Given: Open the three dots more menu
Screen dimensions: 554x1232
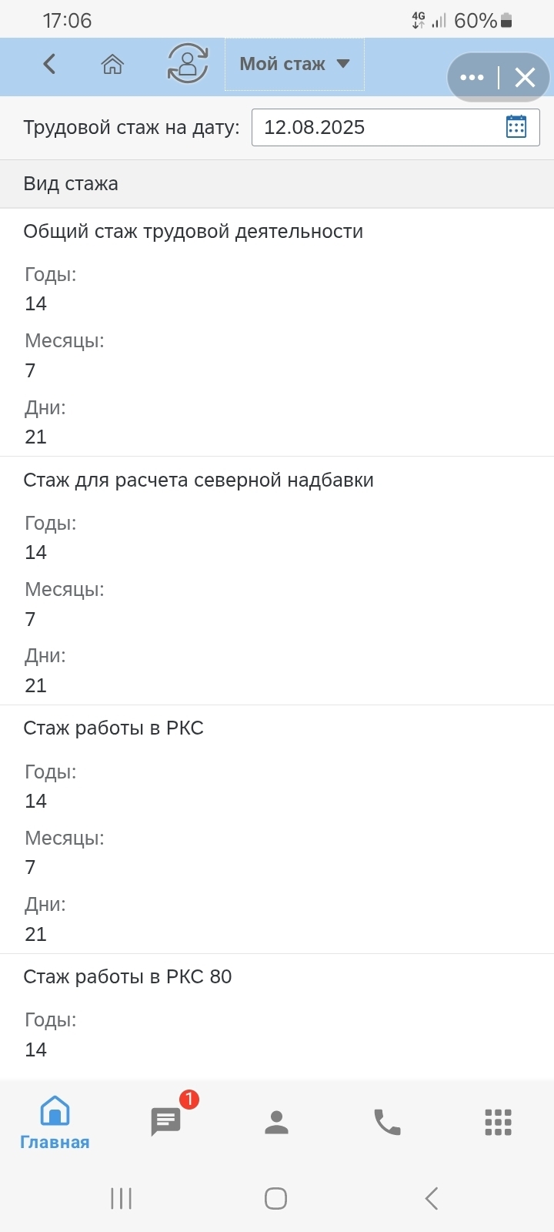Looking at the screenshot, I should (x=472, y=77).
